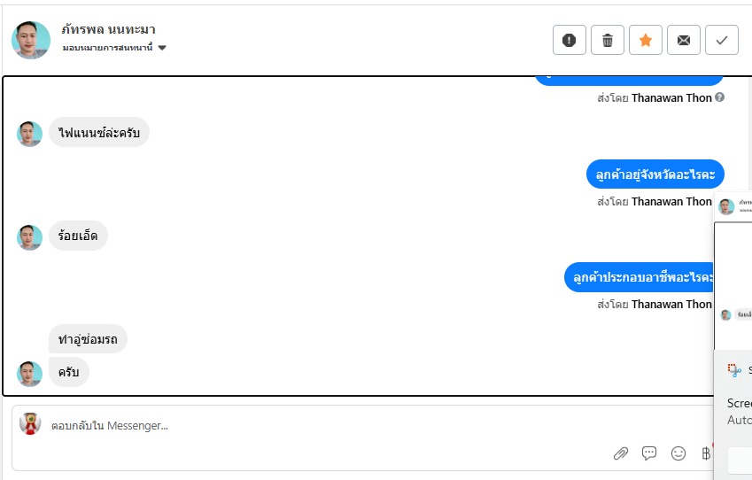Mark conversation as spam with exclamation icon

coord(570,40)
